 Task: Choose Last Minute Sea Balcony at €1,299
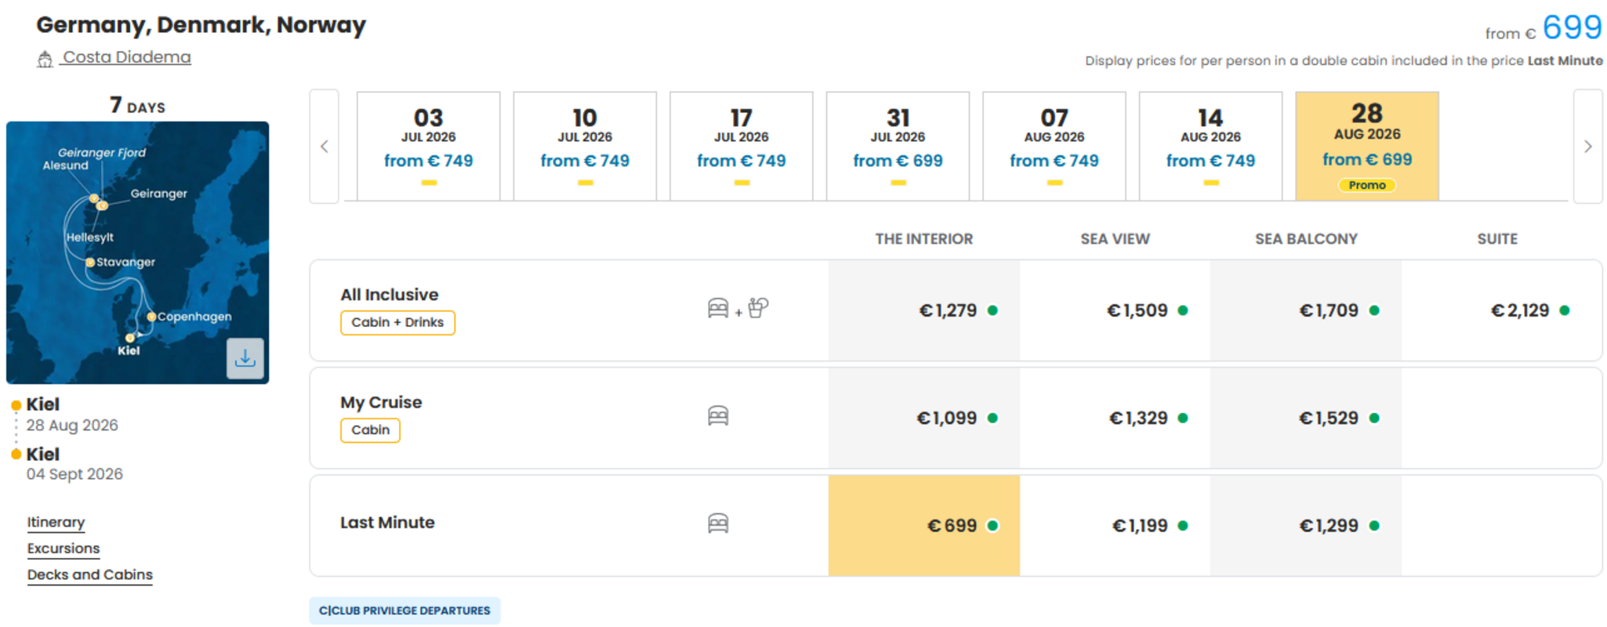(x=1306, y=526)
